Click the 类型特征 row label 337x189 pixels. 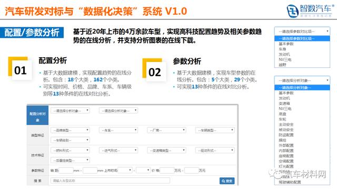(x=37, y=135)
